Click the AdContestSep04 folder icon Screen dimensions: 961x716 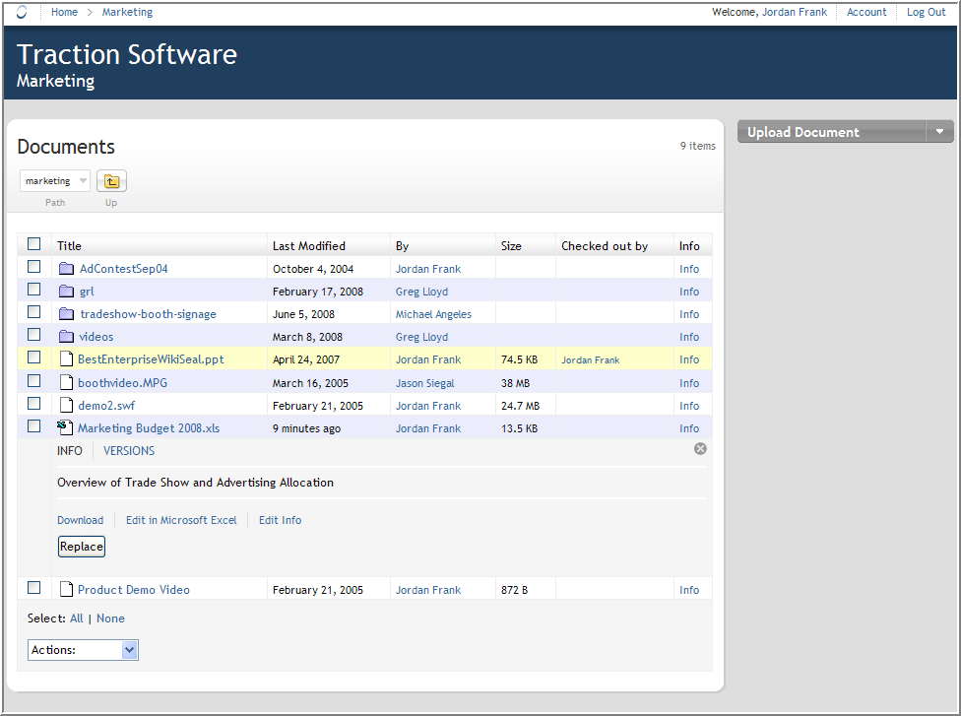[66, 269]
